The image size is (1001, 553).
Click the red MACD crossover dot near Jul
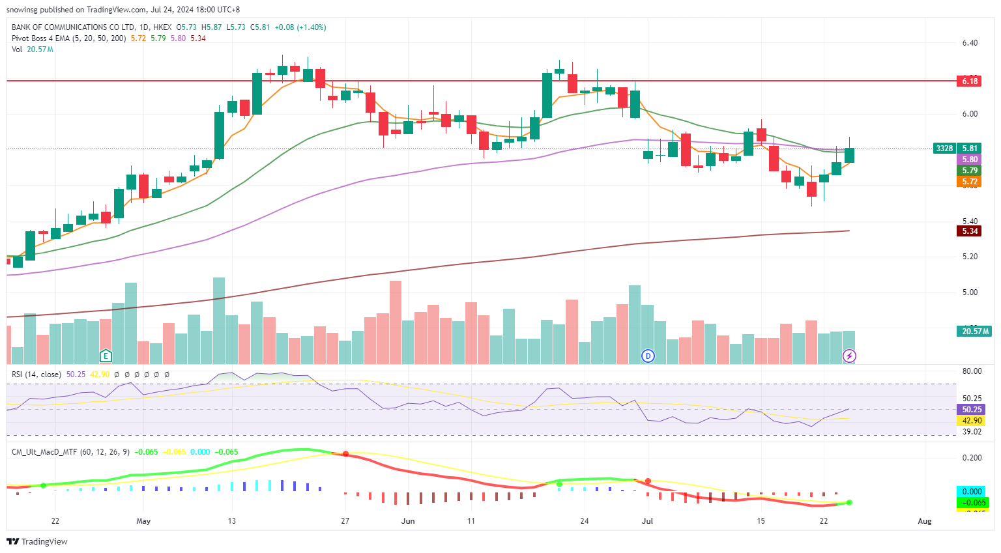(648, 481)
